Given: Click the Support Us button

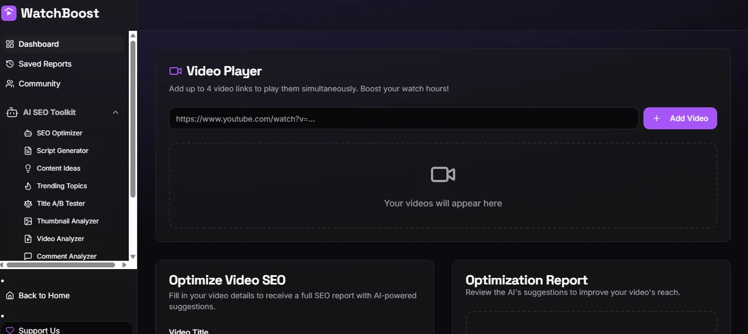Looking at the screenshot, I should (x=39, y=330).
